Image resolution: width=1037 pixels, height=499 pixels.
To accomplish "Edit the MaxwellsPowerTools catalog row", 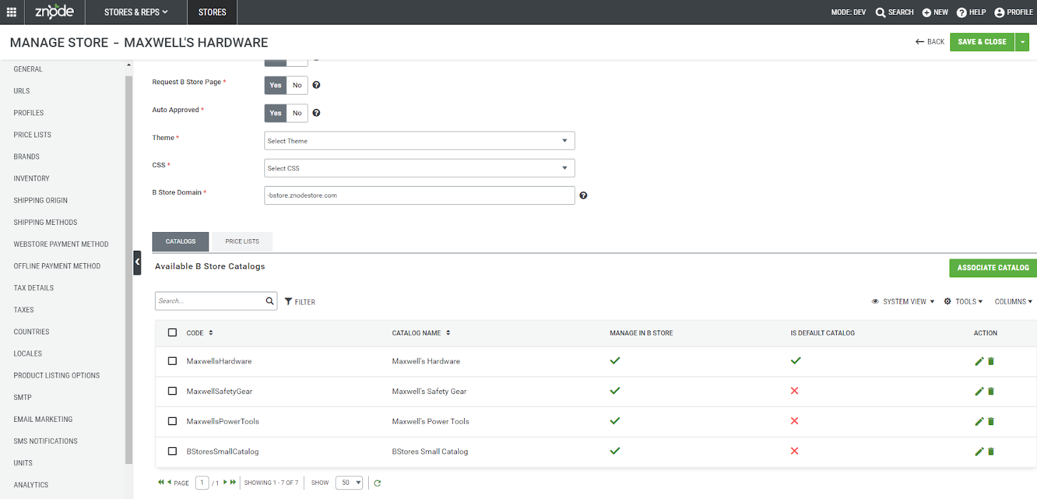I will (979, 421).
